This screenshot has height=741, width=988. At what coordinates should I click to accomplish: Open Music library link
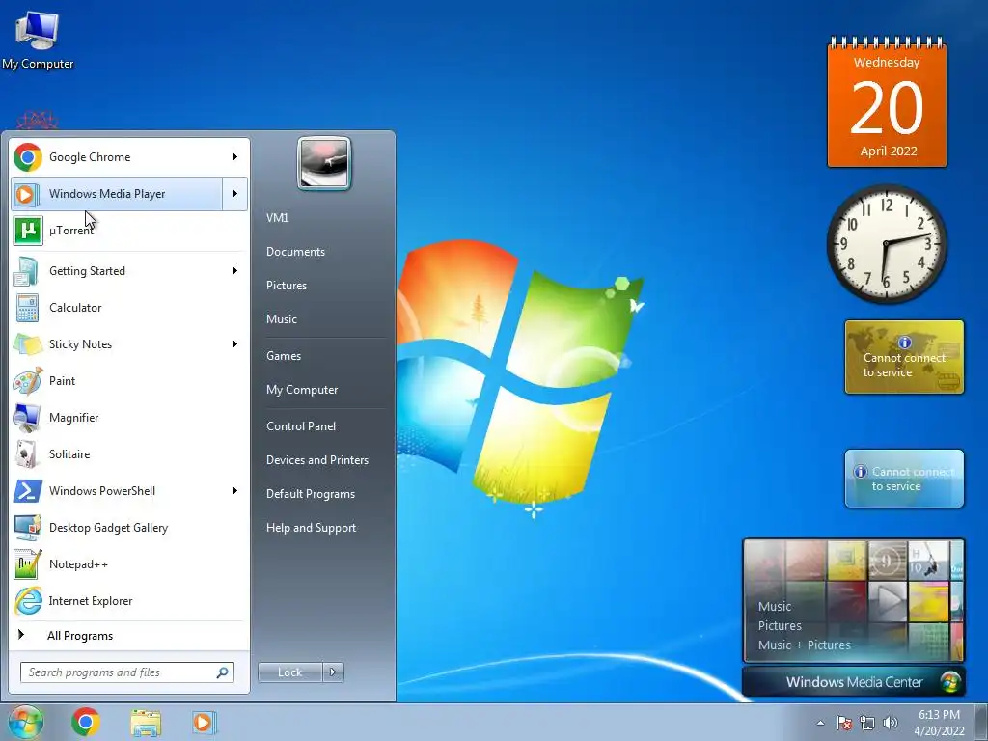pos(281,318)
